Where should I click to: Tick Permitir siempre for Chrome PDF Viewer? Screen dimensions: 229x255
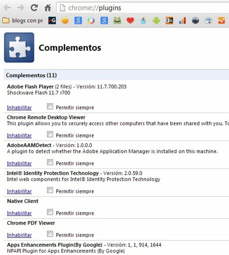click(x=50, y=234)
